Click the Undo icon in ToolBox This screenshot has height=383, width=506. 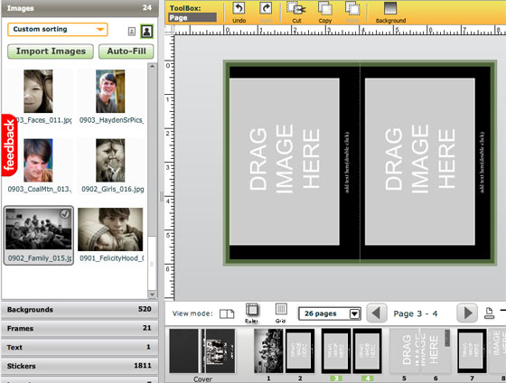pyautogui.click(x=239, y=8)
